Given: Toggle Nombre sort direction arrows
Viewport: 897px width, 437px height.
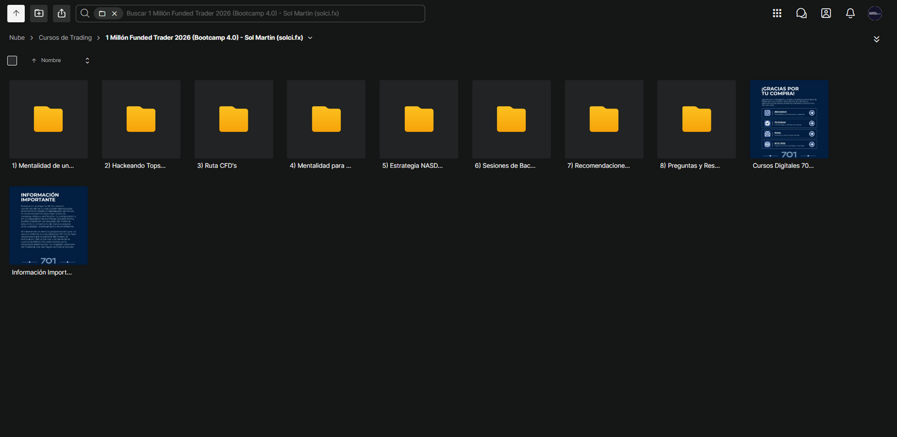Looking at the screenshot, I should click(87, 61).
